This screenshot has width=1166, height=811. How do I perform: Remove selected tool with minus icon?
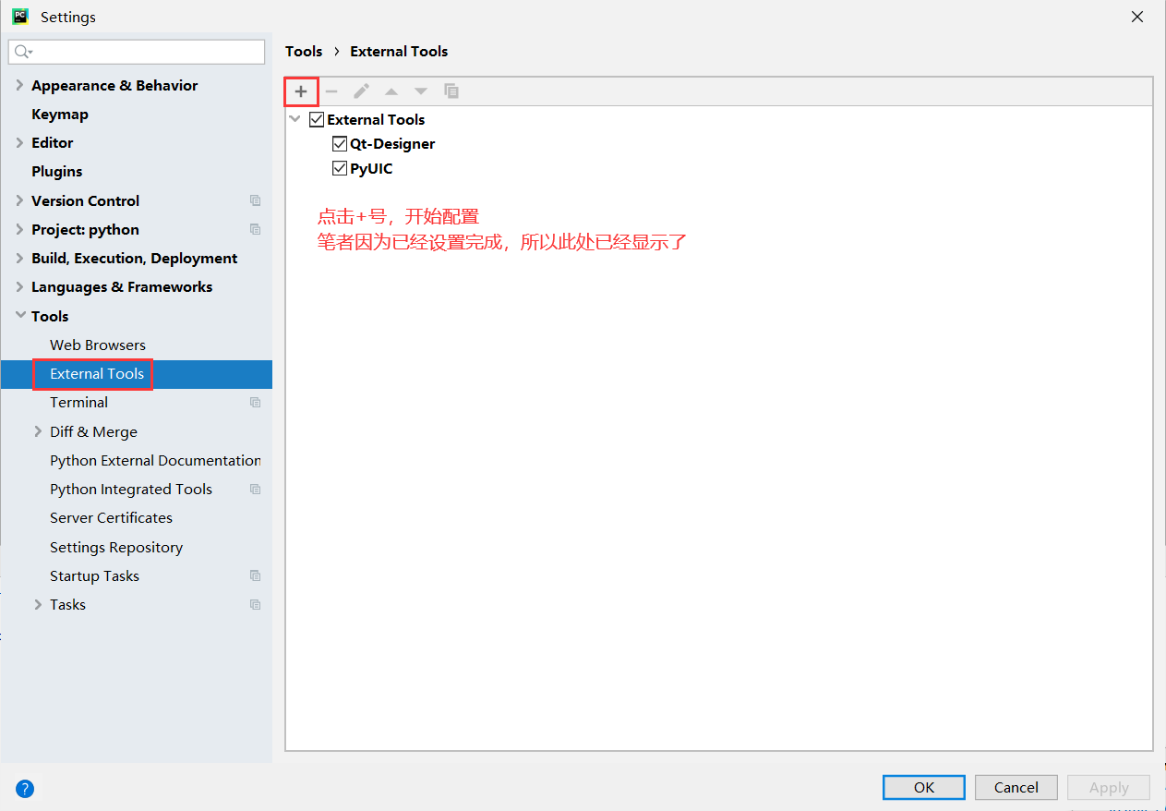pos(331,91)
